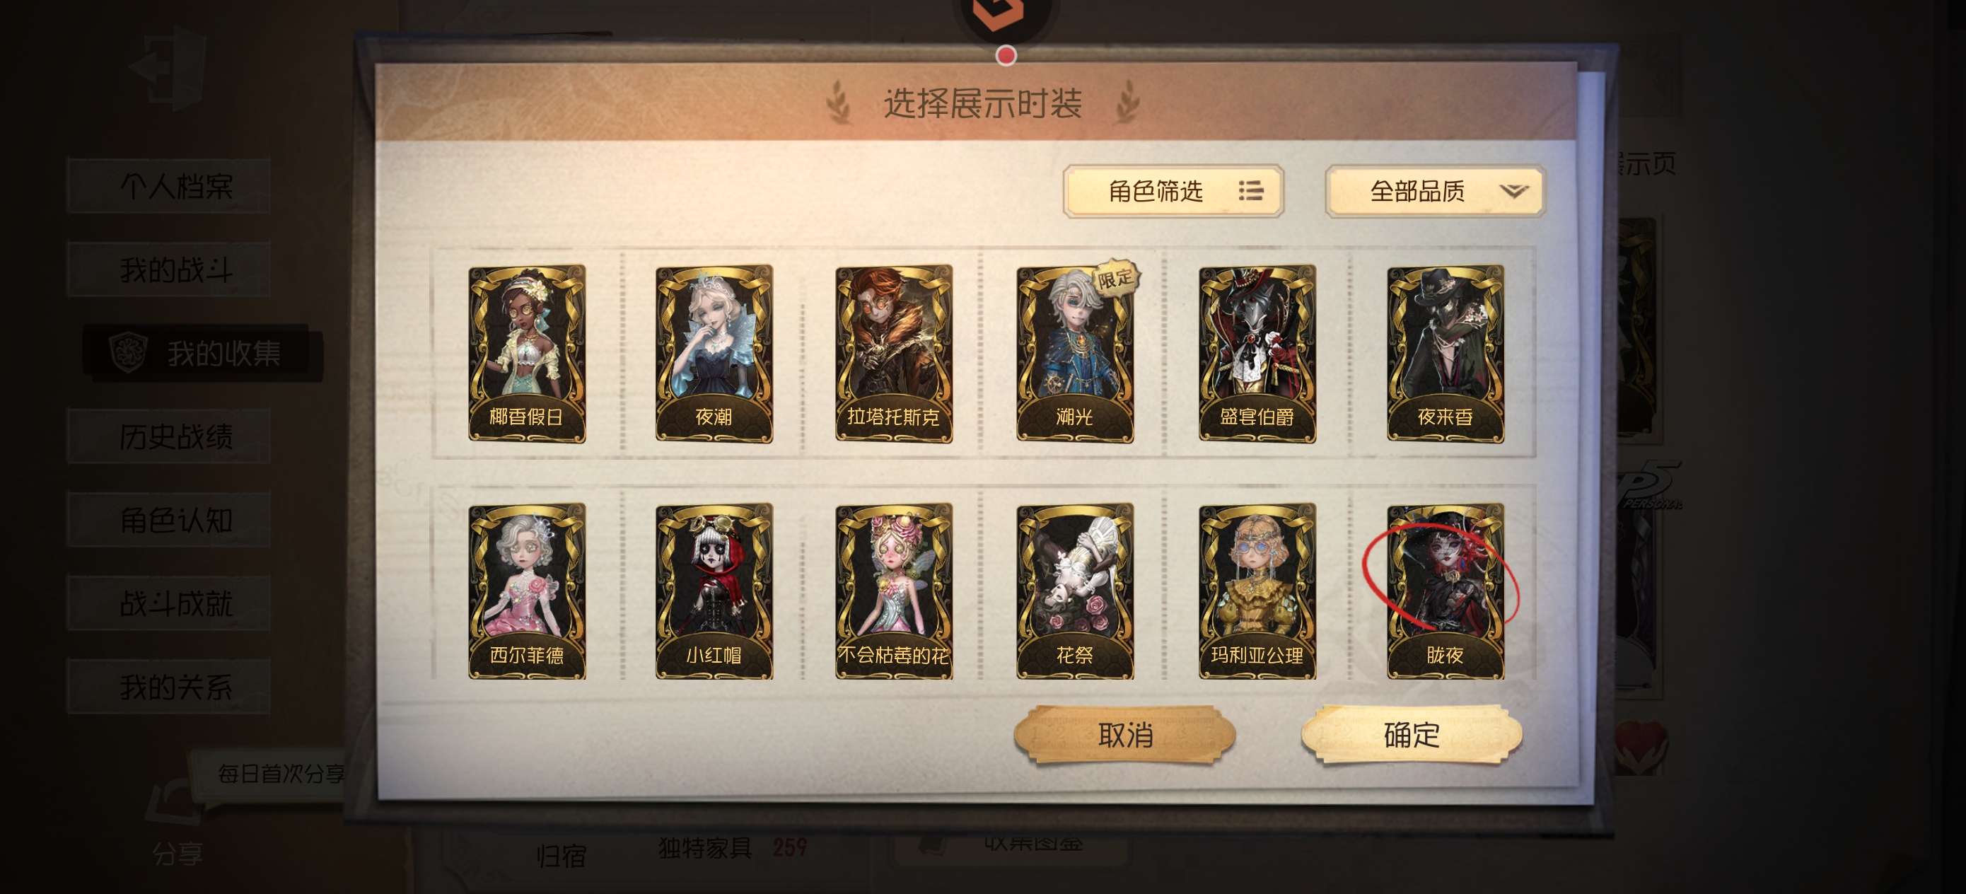Choose the 拉塔托斯克 costume card
Screen dimensions: 1966x894
click(x=894, y=354)
